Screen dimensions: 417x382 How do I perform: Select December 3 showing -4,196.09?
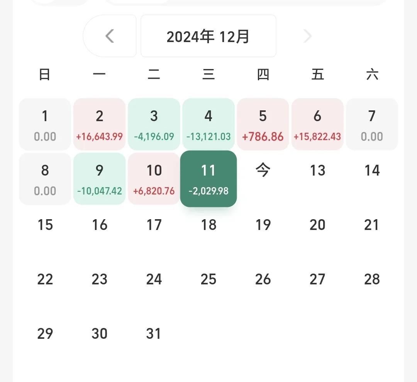pyautogui.click(x=154, y=124)
